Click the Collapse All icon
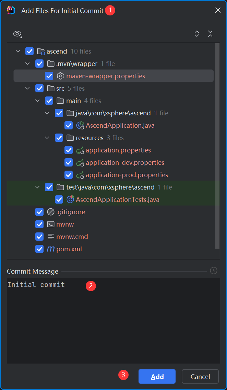This screenshot has height=390, width=227. 210,34
